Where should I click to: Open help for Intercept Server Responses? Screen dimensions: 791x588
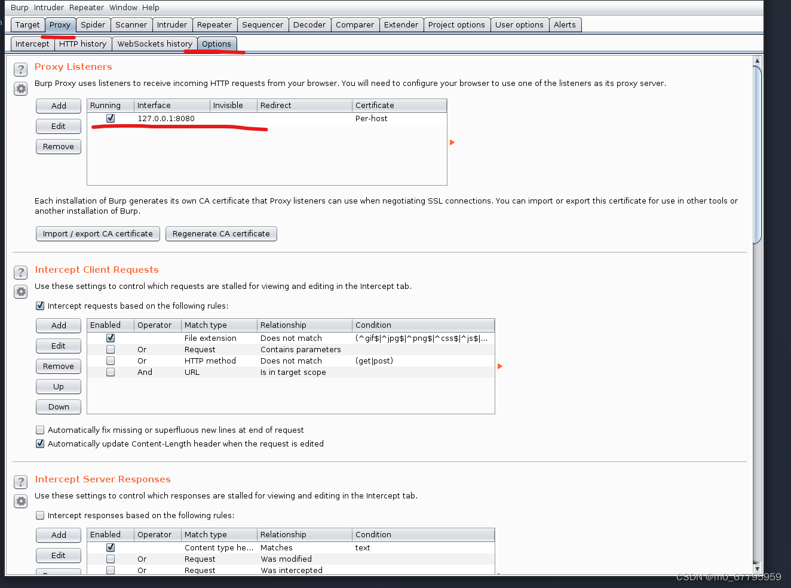[x=21, y=482]
